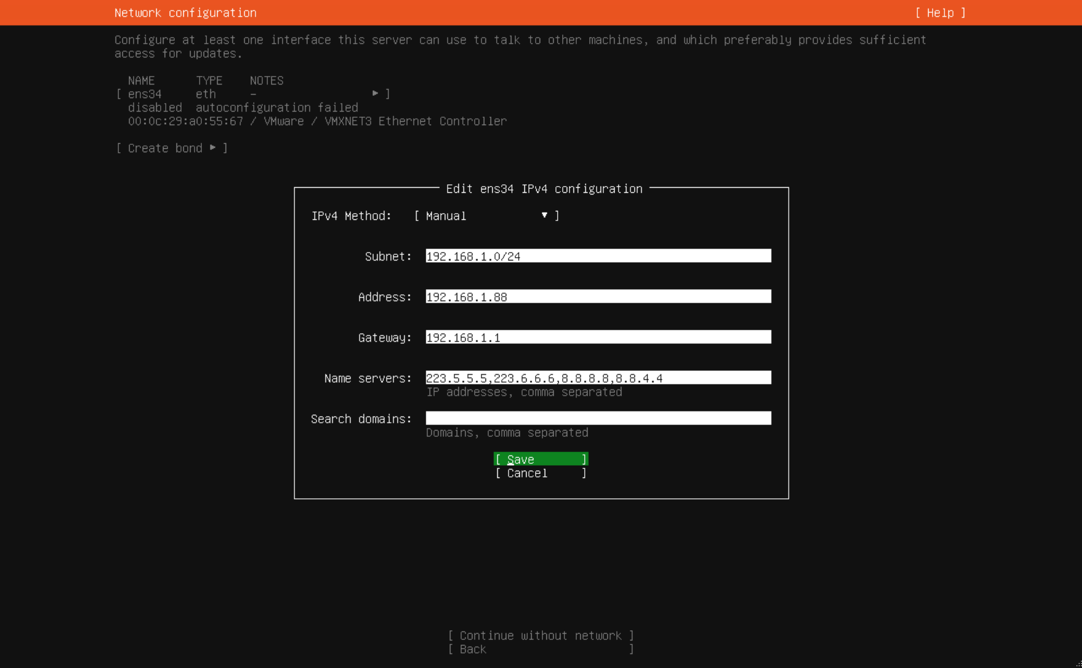Select the ens34 interface row name
This screenshot has height=668, width=1082.
click(x=145, y=94)
